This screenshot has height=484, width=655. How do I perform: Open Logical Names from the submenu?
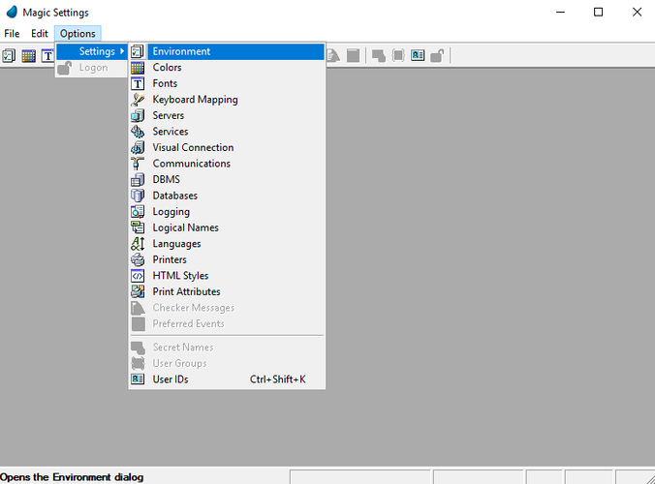click(x=227, y=227)
